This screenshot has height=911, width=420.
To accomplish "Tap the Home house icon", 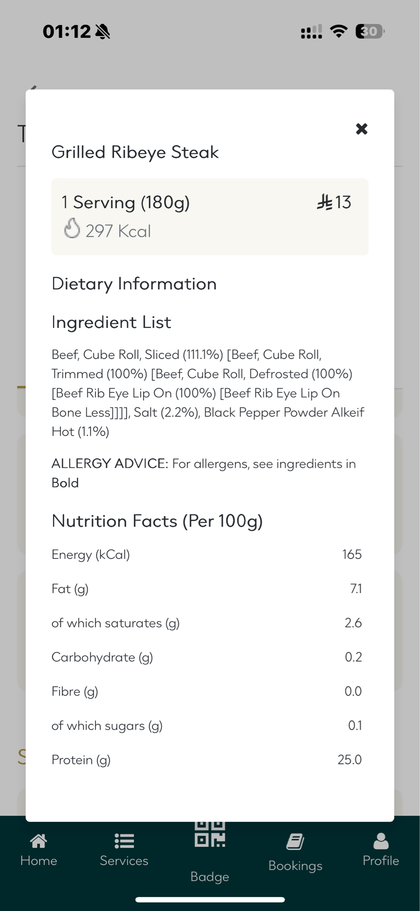I will pyautogui.click(x=39, y=841).
